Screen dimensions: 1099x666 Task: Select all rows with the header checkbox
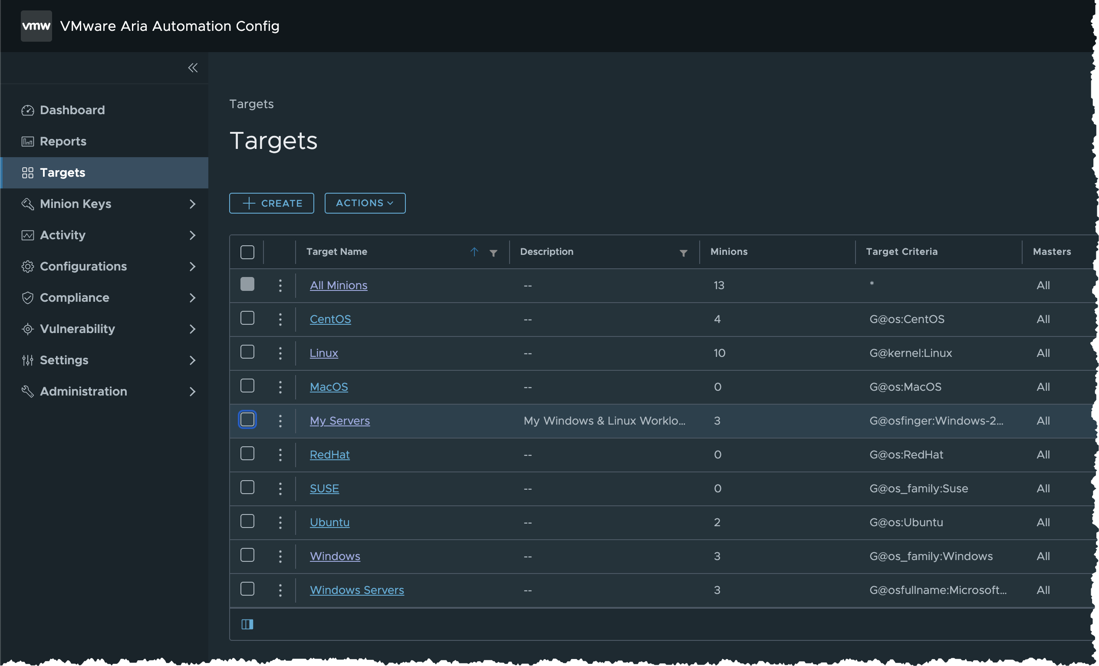click(x=247, y=252)
